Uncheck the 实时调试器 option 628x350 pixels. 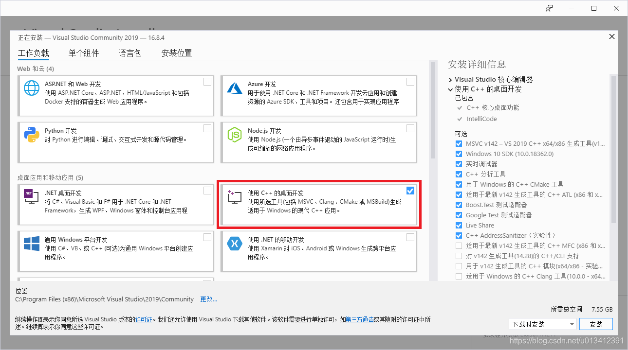(459, 164)
